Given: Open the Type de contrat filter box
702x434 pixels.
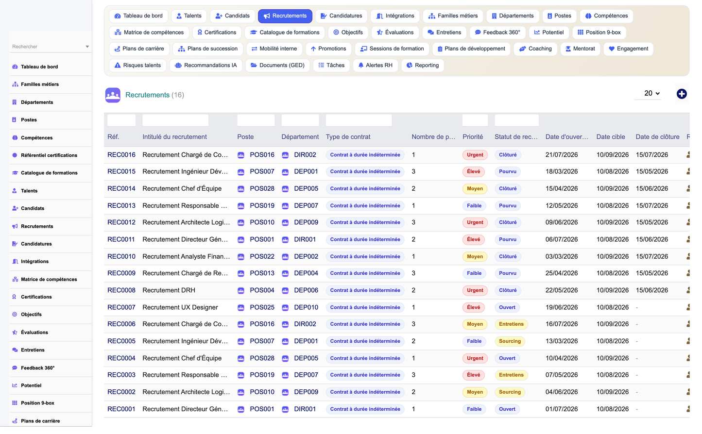Looking at the screenshot, I should click(x=359, y=120).
